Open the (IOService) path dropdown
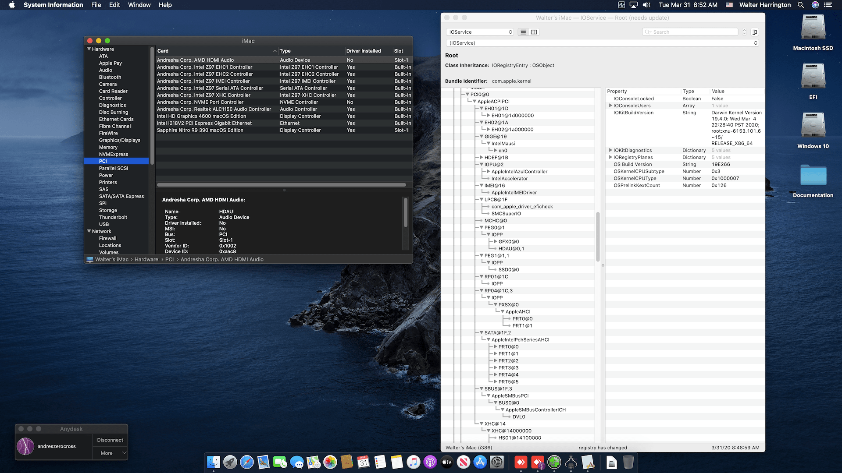The width and height of the screenshot is (842, 473). pos(603,43)
